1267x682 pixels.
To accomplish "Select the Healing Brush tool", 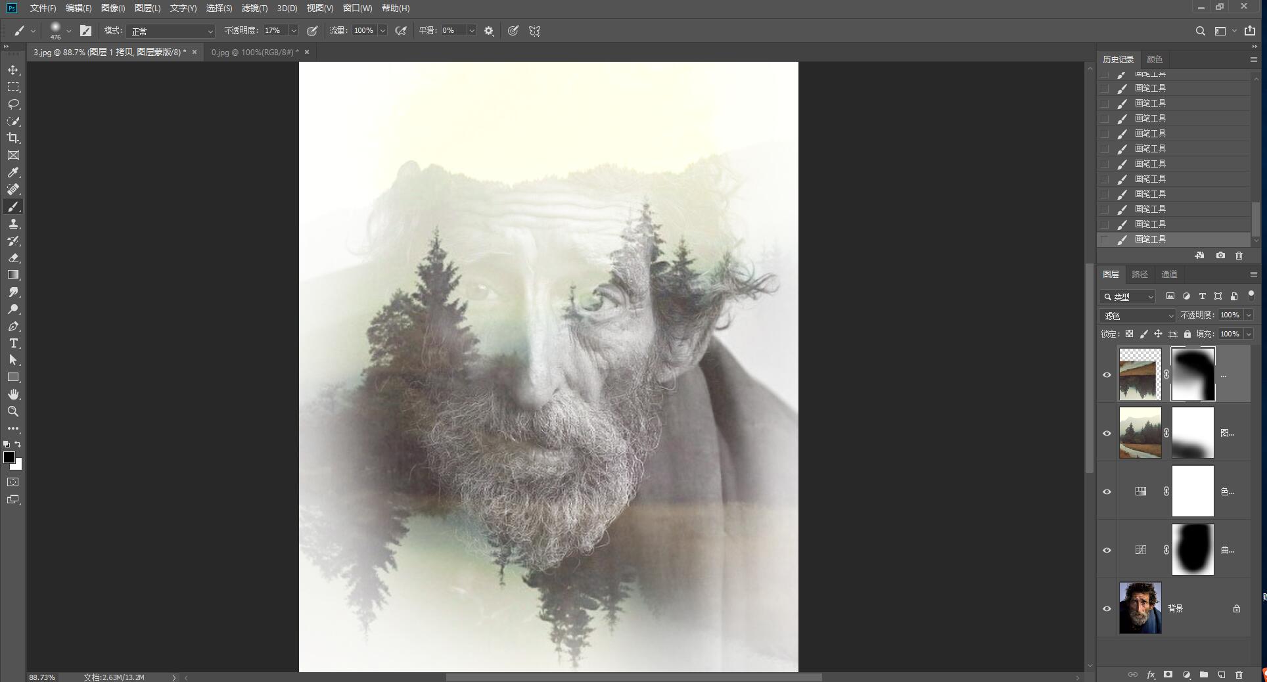I will [x=13, y=189].
